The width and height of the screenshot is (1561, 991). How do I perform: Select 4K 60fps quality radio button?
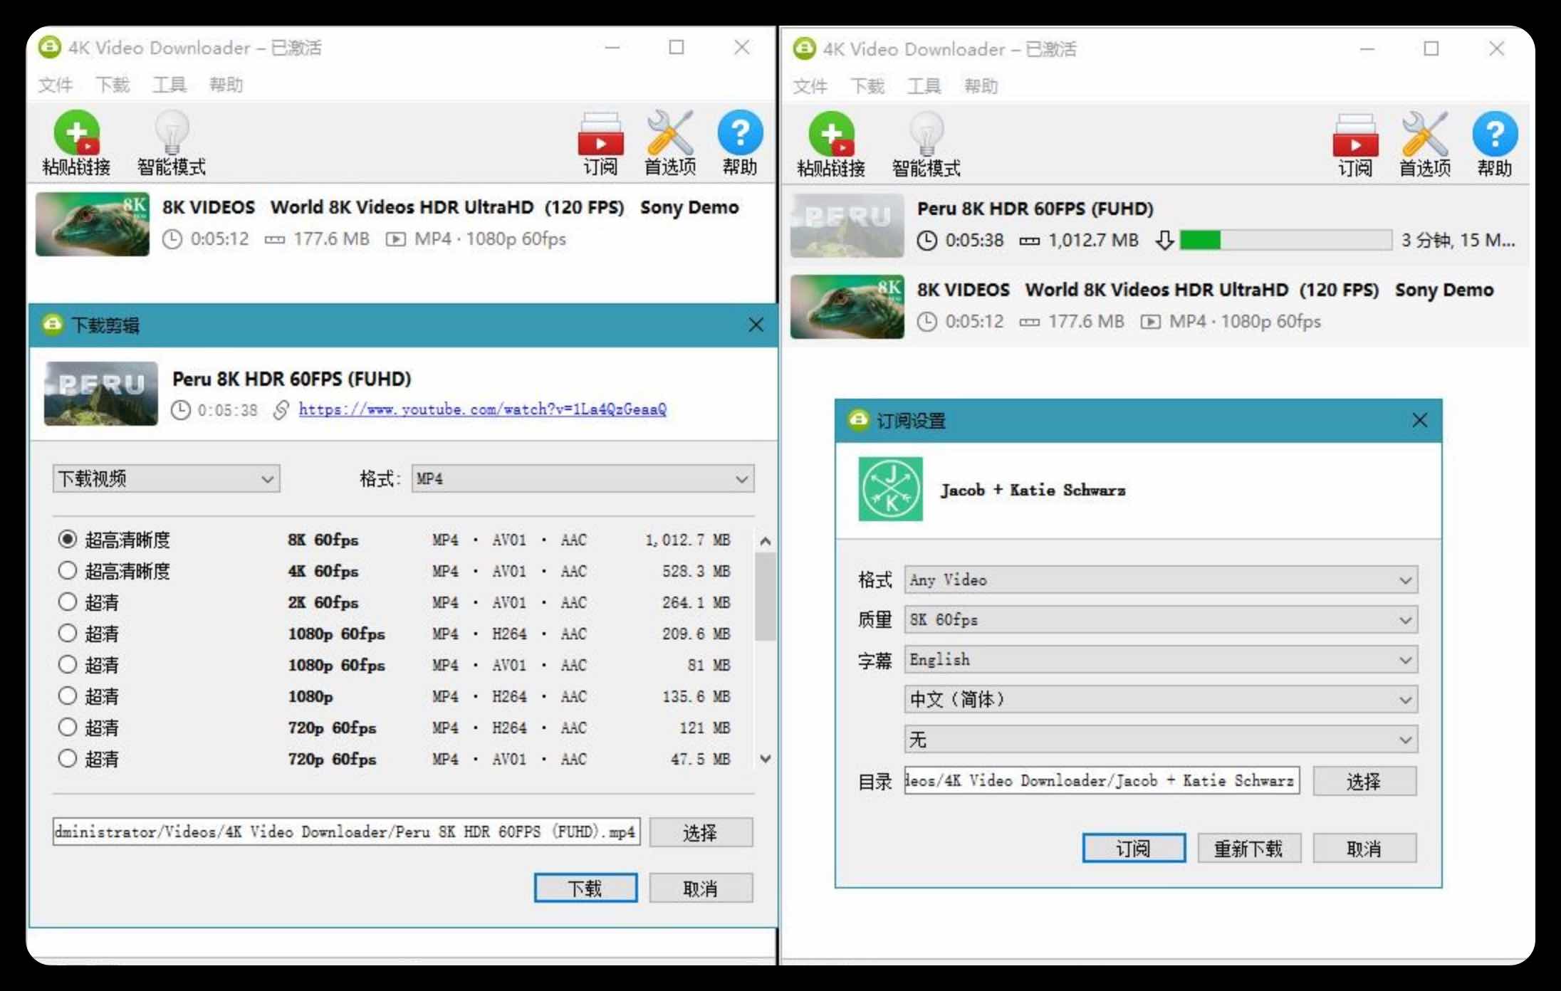[67, 571]
